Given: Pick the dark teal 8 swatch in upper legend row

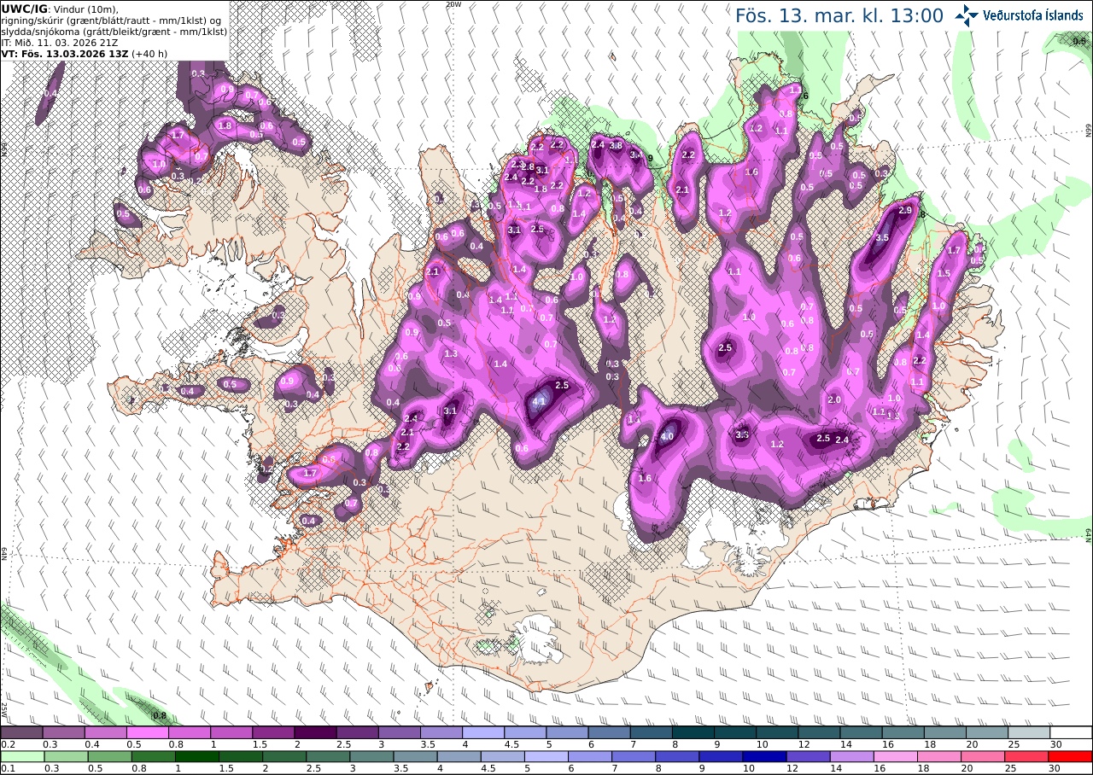Looking at the screenshot, I should click(693, 732).
